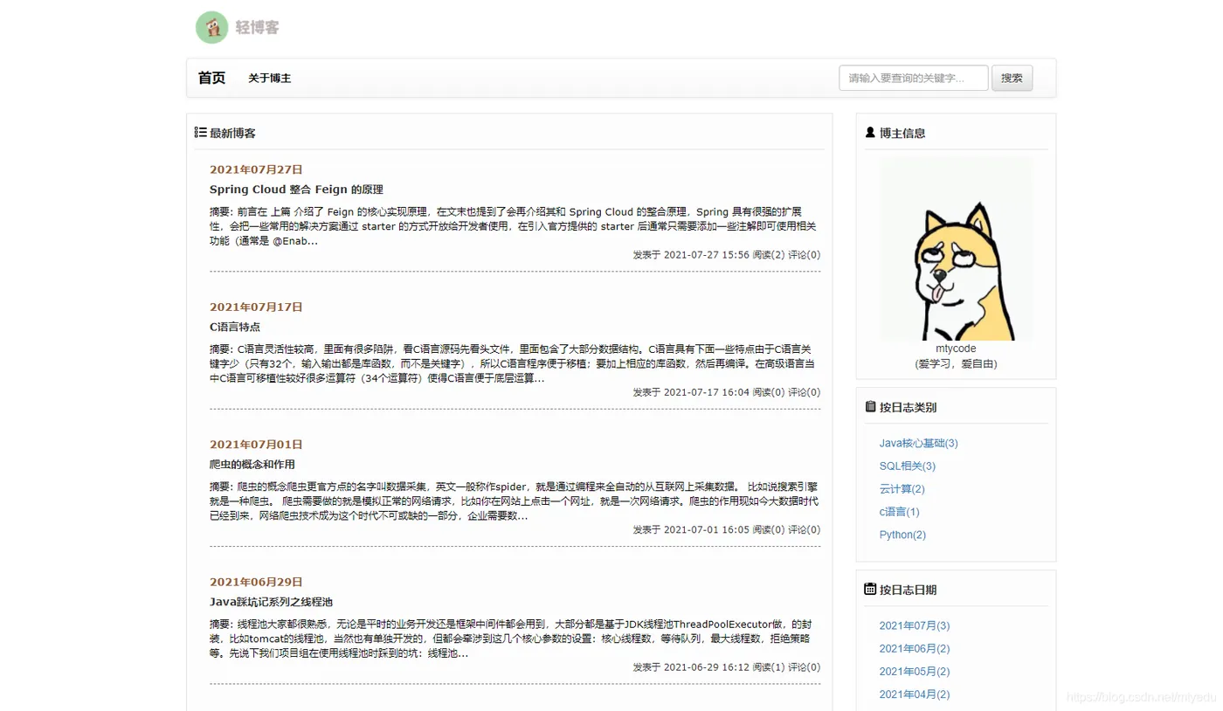Click the clipboard icon beside 按日志类别
Screen dimensions: 1223x711
[870, 407]
